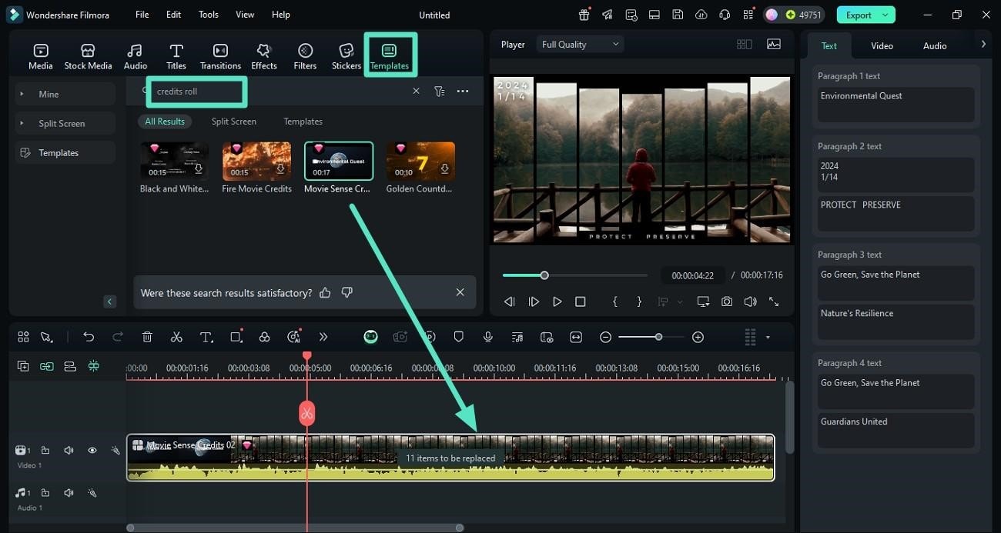Open the Tools menu

pyautogui.click(x=209, y=15)
